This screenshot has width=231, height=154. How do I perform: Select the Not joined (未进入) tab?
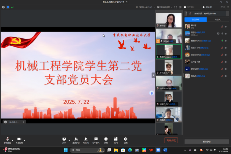(218, 19)
